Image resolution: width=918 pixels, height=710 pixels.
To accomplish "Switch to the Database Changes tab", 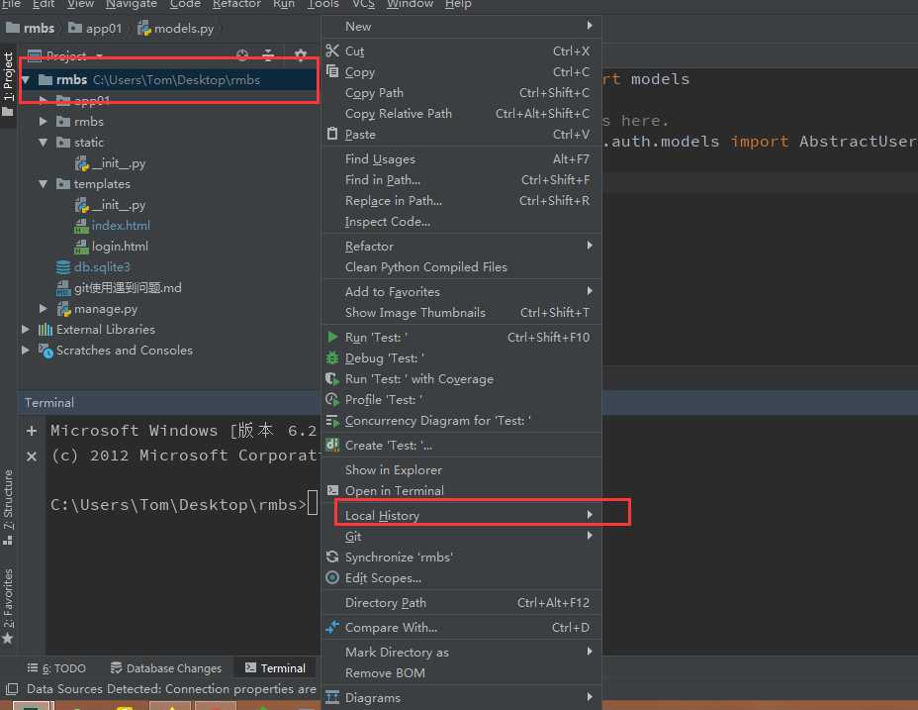I will (x=165, y=667).
